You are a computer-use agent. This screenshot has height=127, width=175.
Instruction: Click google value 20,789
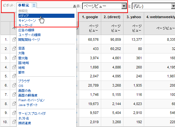pyautogui.click(x=93, y=85)
